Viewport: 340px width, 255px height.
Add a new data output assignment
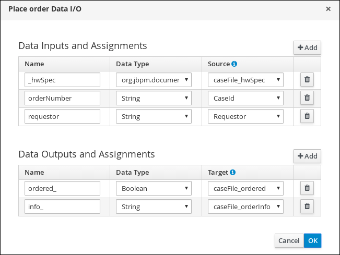(307, 156)
